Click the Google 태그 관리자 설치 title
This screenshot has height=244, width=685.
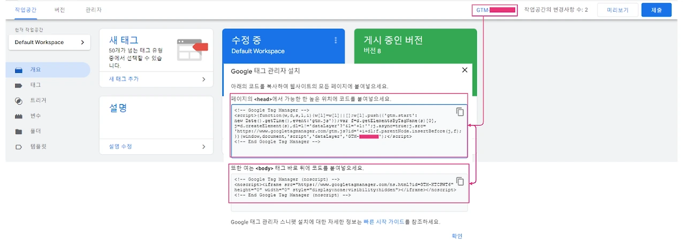(265, 70)
